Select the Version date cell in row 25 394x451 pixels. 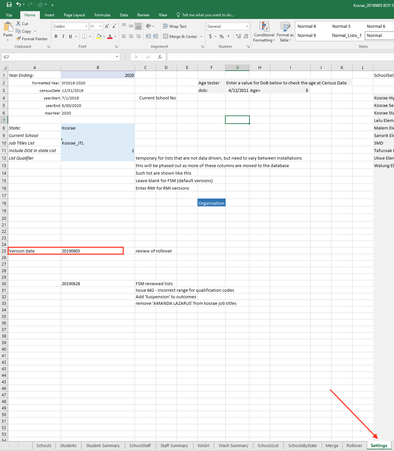[x=34, y=251]
